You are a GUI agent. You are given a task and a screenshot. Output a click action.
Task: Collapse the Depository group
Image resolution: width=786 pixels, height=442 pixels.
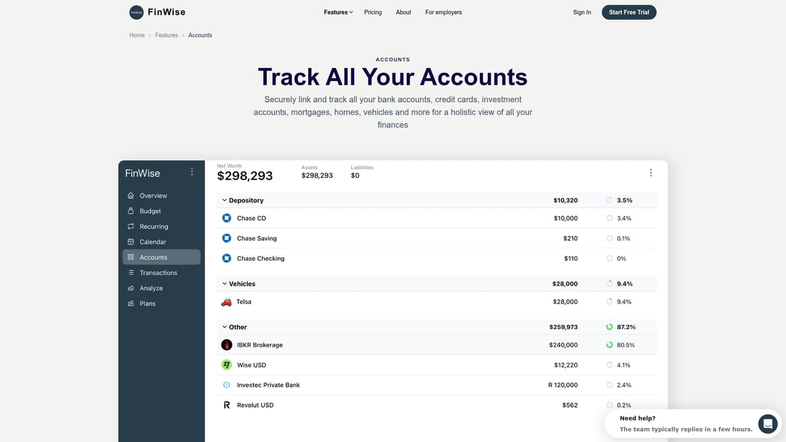click(224, 200)
